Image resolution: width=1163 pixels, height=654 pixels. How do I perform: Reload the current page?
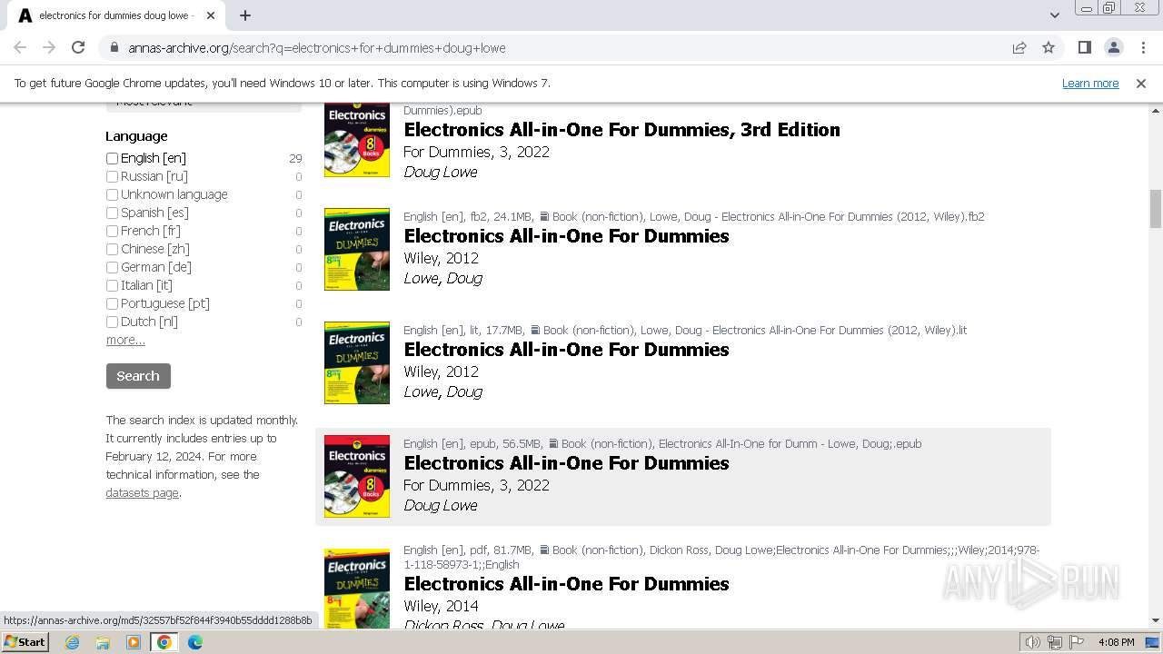click(x=78, y=47)
